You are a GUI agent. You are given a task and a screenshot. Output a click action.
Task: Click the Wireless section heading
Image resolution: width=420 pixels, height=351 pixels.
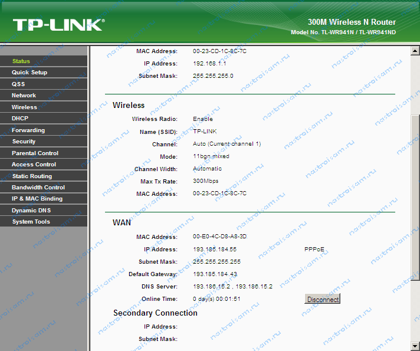click(x=129, y=105)
